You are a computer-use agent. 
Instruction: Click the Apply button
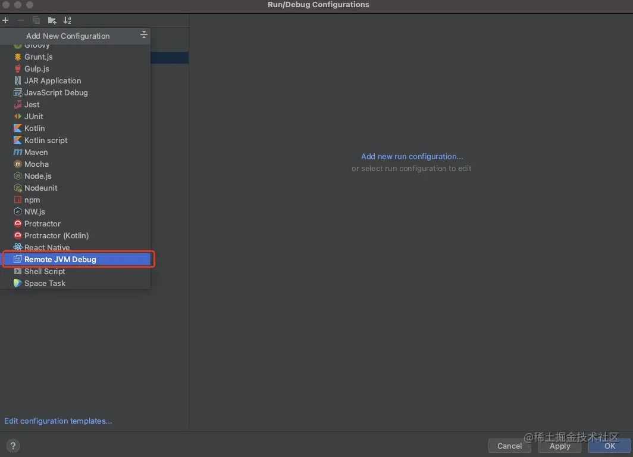559,446
